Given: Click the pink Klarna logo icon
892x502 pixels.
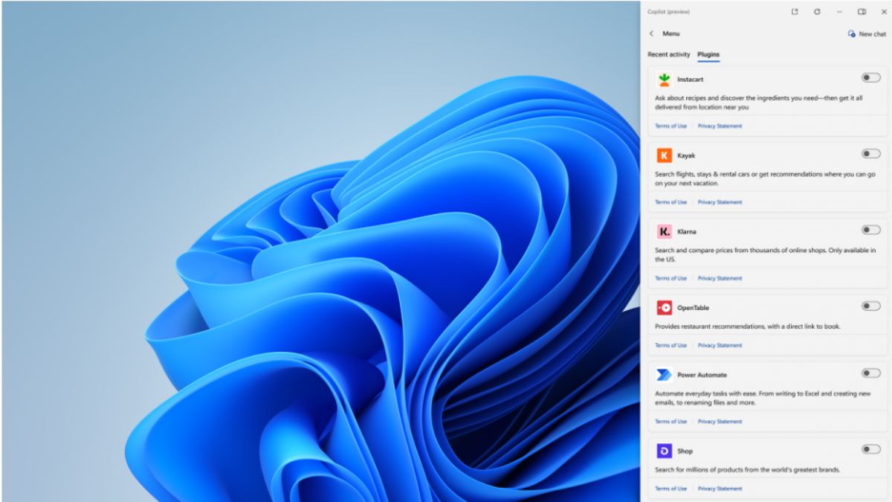Looking at the screenshot, I should [664, 232].
